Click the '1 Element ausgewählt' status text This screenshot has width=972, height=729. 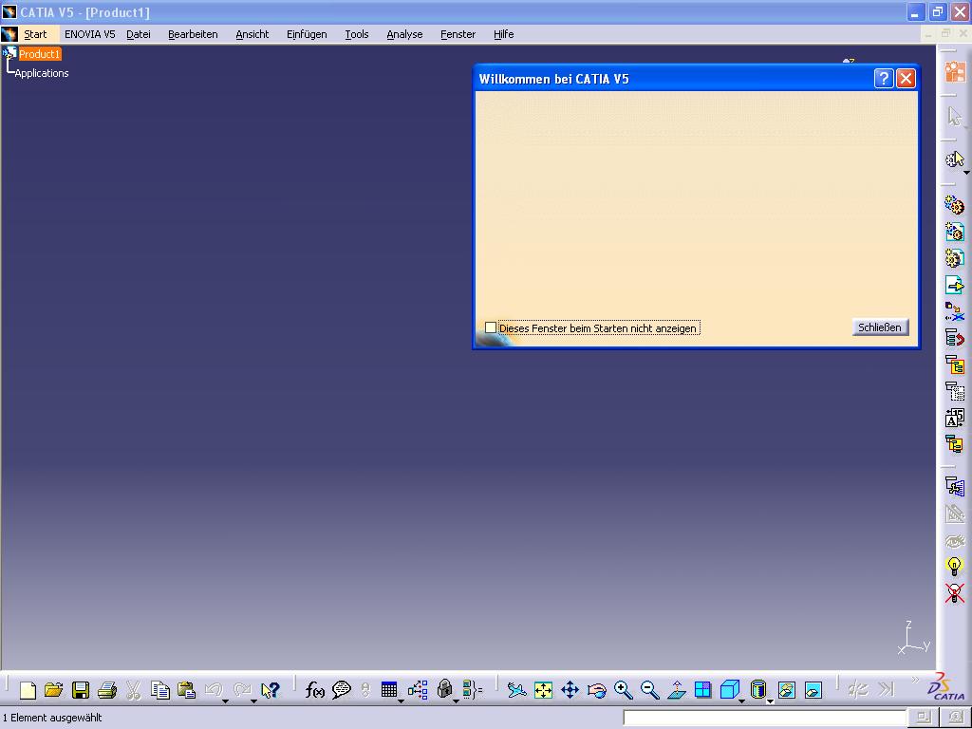click(52, 718)
